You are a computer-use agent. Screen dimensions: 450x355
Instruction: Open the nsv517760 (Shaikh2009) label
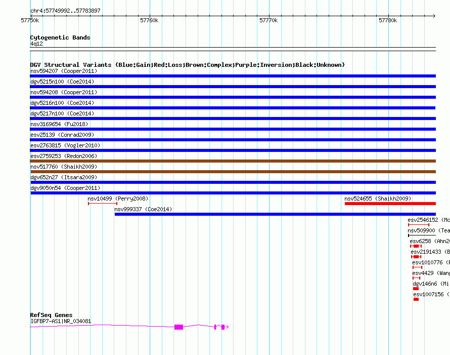point(64,167)
